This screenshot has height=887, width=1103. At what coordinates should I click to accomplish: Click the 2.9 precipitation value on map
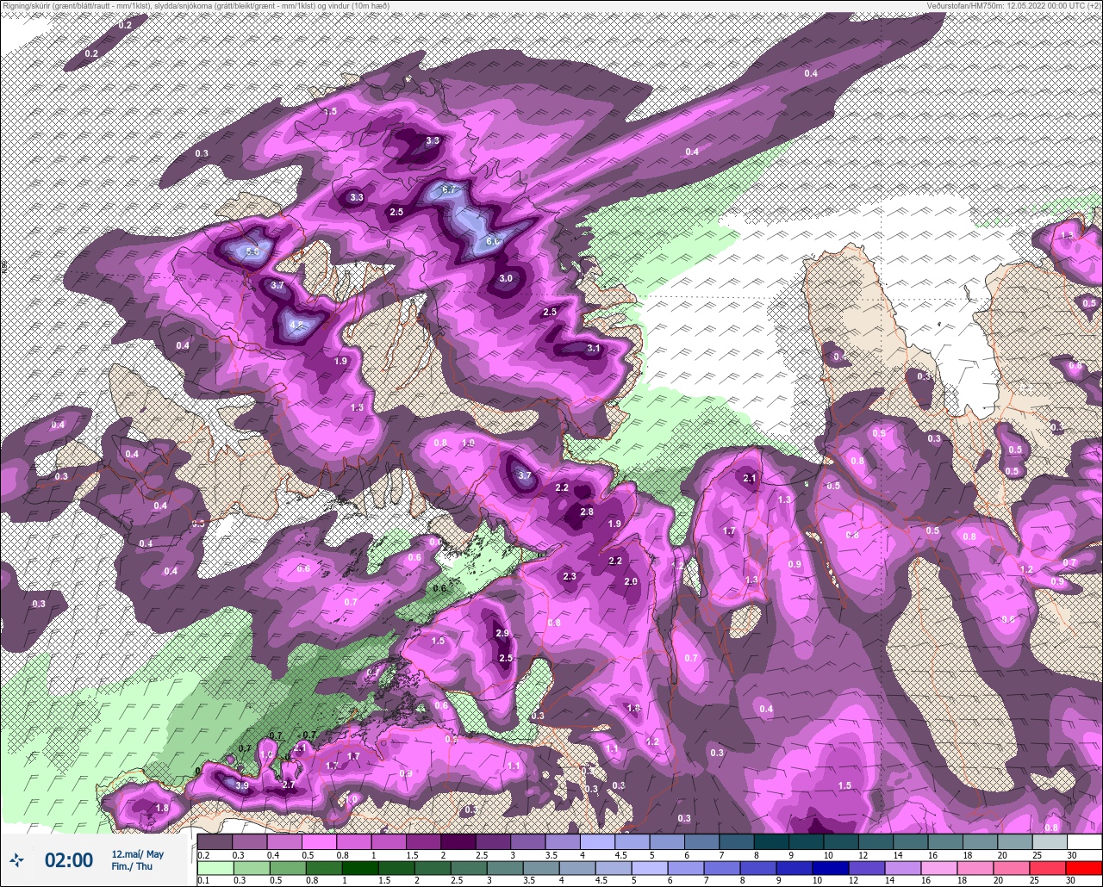tap(503, 633)
